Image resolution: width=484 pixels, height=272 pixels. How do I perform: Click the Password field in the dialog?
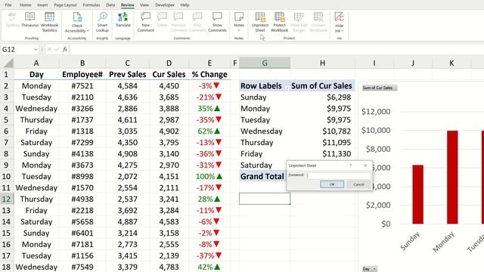point(339,175)
